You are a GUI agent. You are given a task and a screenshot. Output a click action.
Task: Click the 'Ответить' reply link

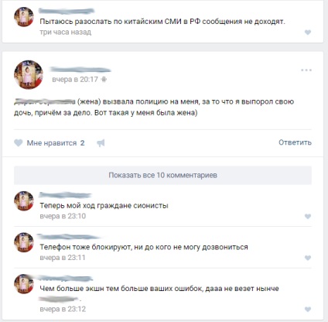(x=295, y=142)
